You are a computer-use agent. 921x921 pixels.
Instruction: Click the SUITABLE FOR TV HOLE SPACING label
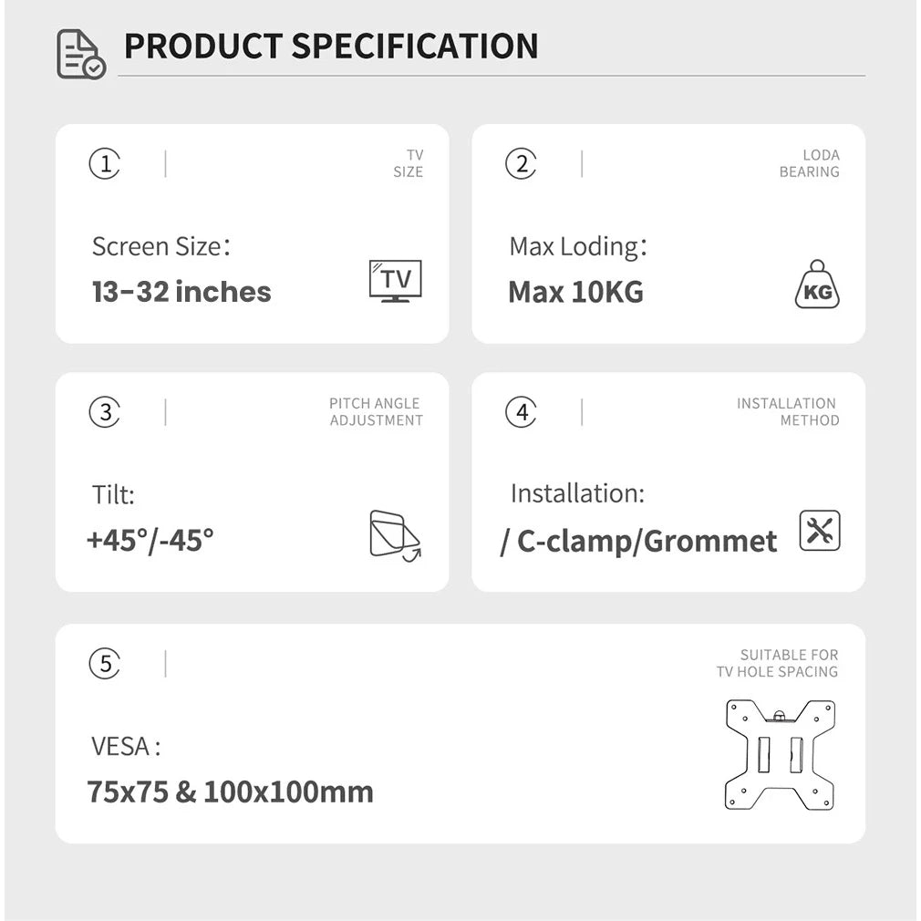(777, 663)
